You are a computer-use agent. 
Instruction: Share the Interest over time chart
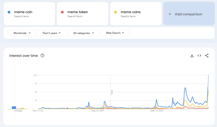tap(207, 56)
